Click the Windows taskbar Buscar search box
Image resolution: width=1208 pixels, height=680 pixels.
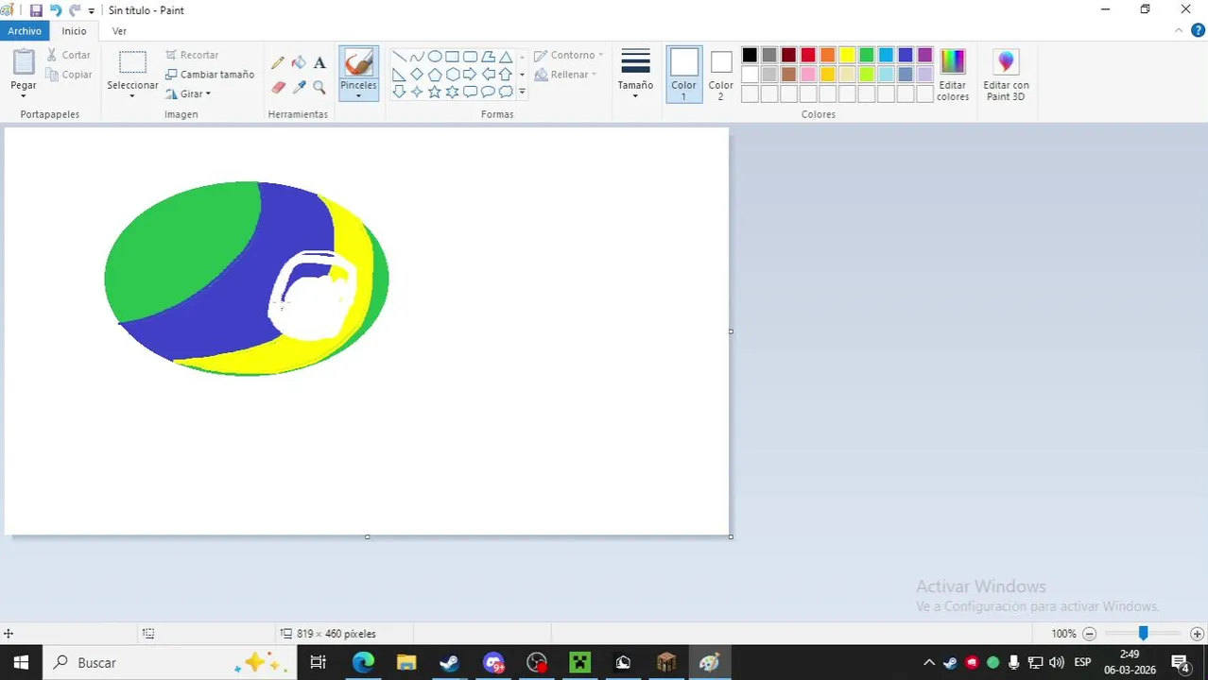click(169, 663)
